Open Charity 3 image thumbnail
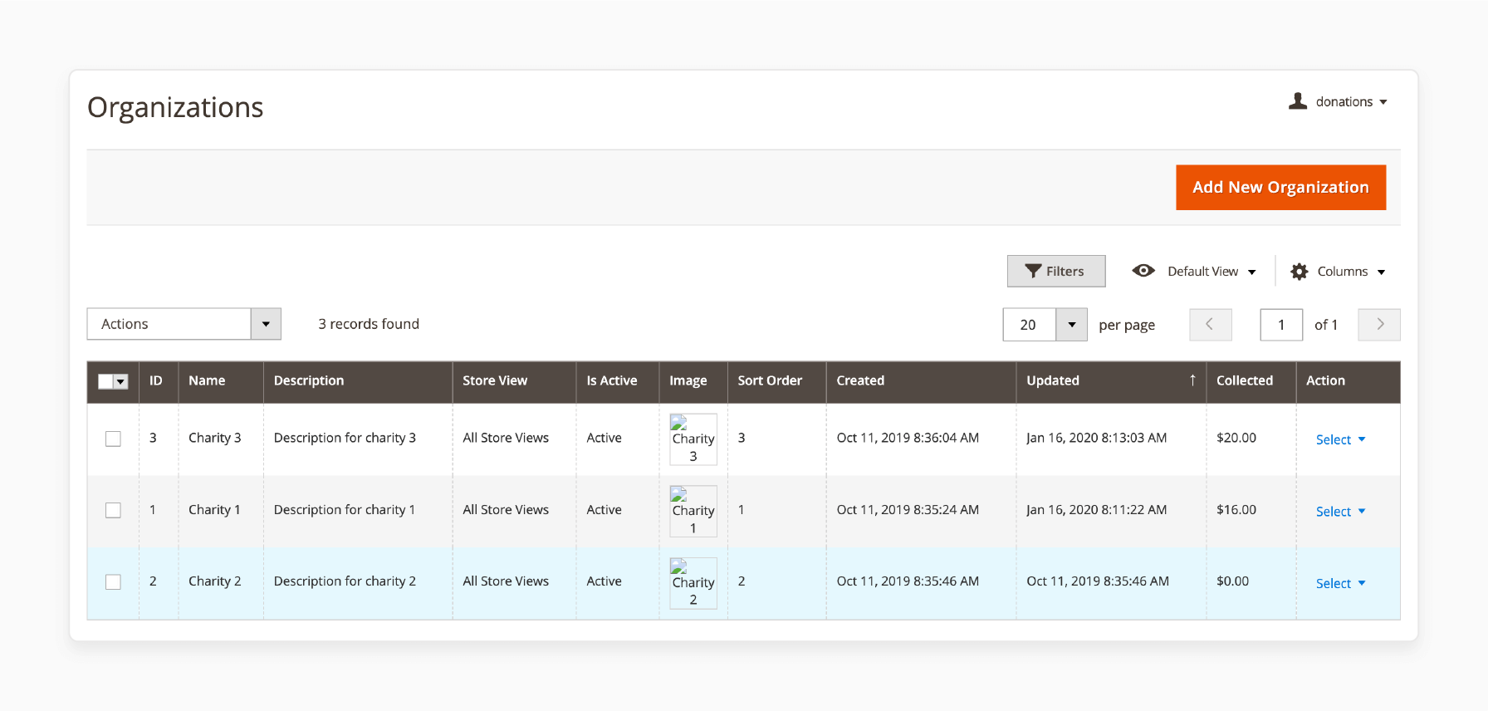Image resolution: width=1488 pixels, height=711 pixels. pos(693,439)
